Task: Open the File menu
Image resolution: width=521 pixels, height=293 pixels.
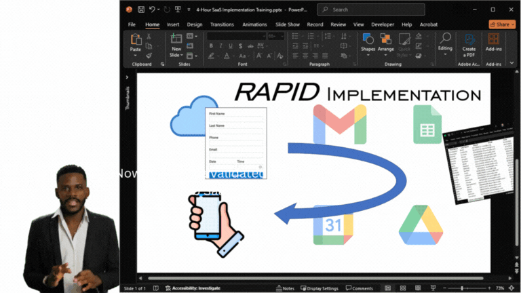Action: pyautogui.click(x=132, y=24)
